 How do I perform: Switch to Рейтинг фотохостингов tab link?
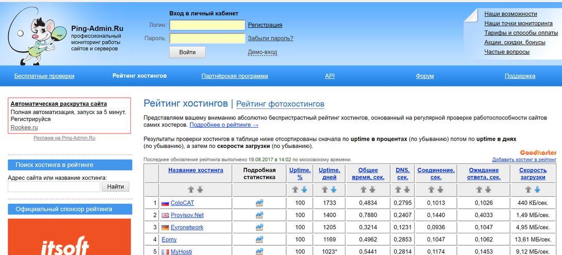click(280, 104)
